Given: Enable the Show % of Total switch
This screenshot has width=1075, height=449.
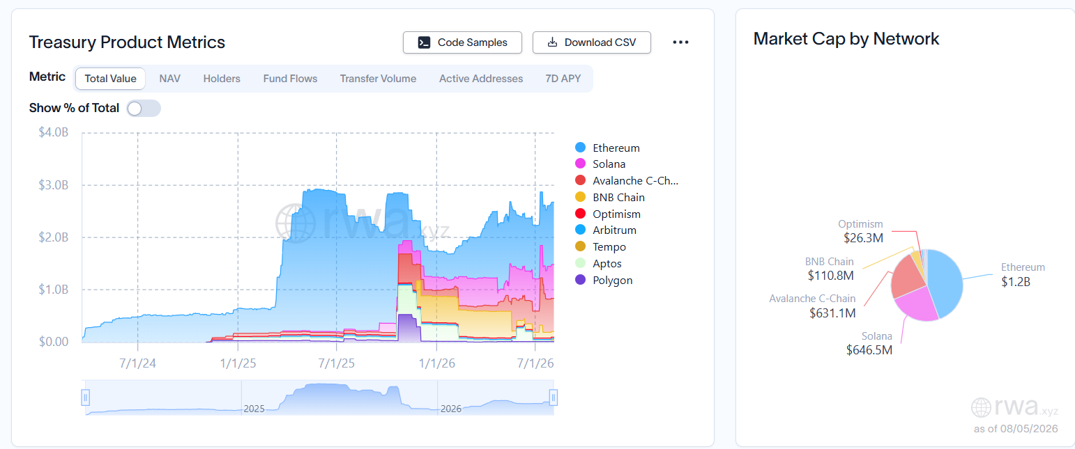Looking at the screenshot, I should [x=144, y=109].
